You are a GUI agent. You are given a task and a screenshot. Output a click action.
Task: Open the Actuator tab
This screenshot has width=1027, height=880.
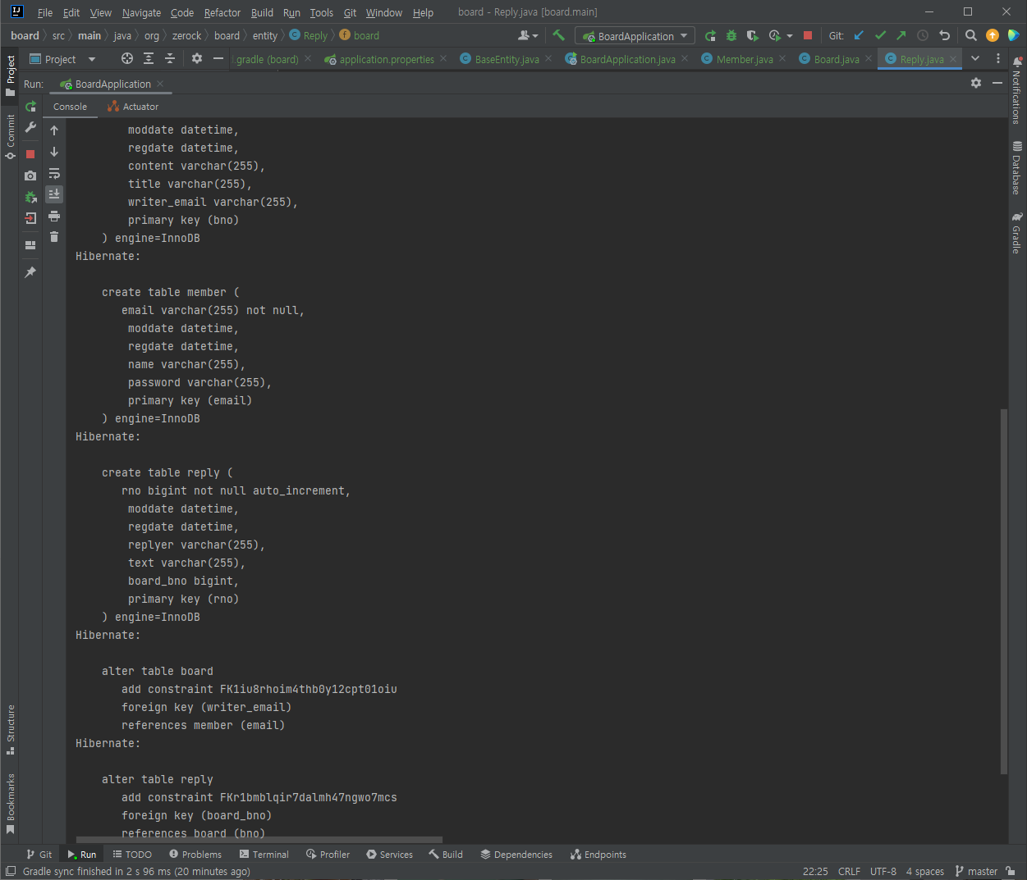point(133,107)
